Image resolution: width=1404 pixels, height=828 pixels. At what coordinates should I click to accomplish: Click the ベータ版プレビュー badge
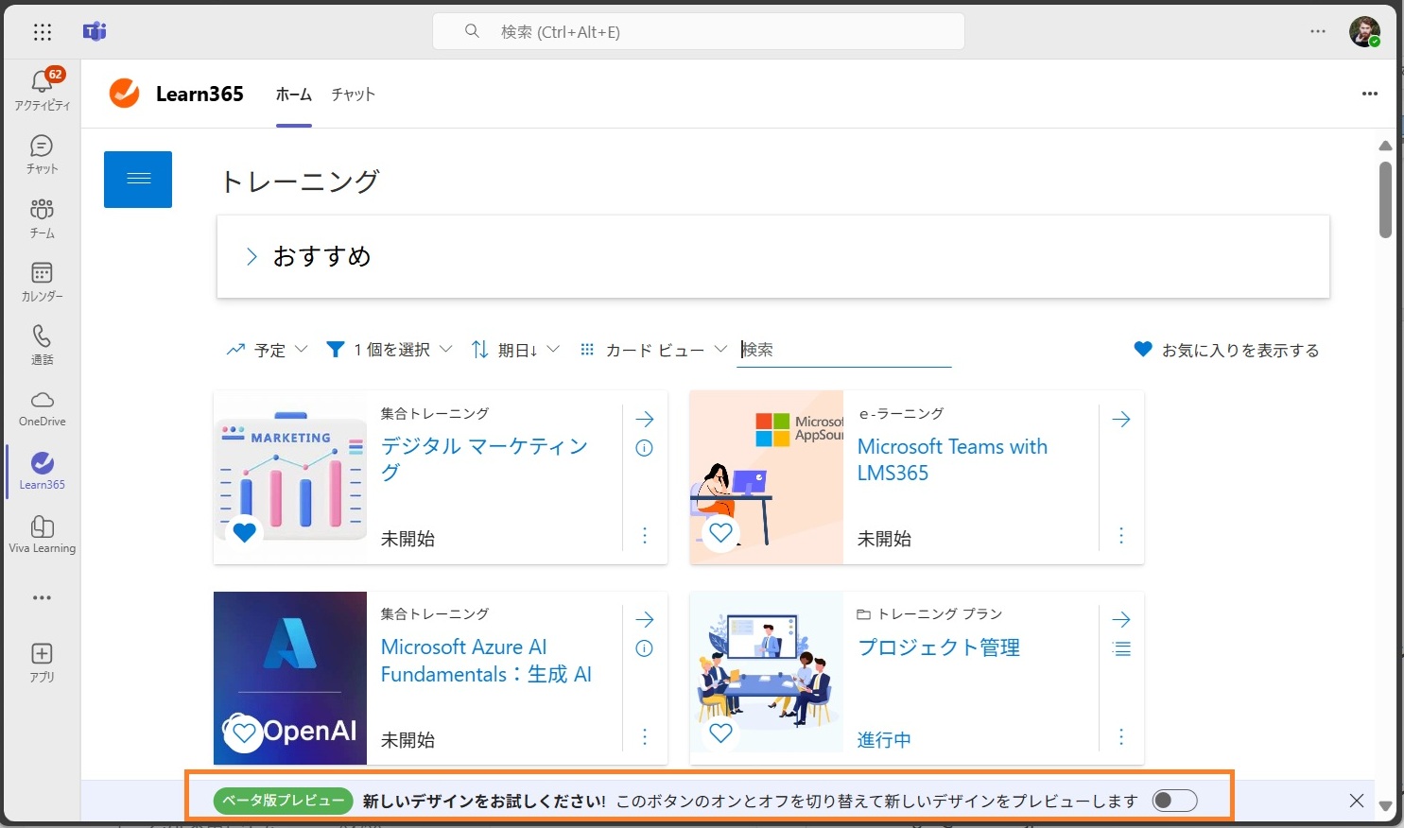[284, 801]
